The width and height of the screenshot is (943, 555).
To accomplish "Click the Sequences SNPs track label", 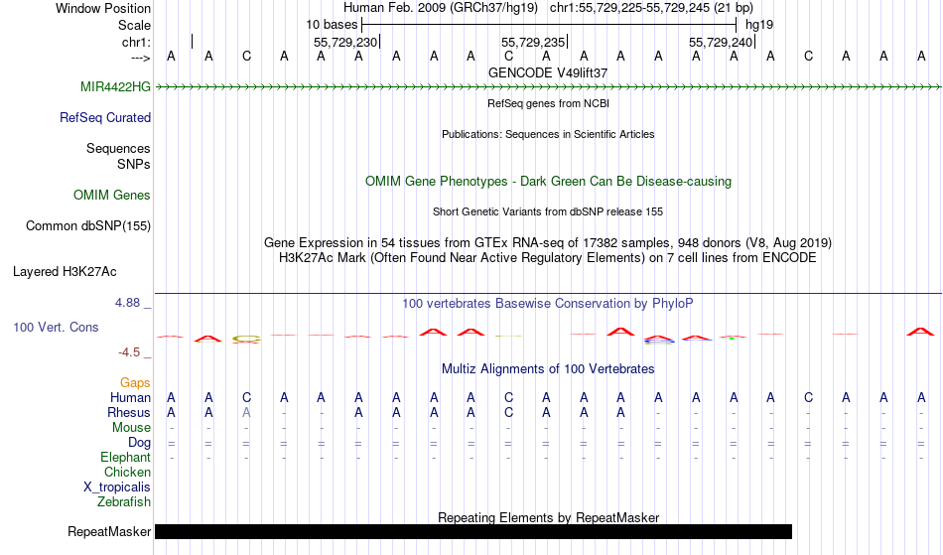I will (118, 156).
